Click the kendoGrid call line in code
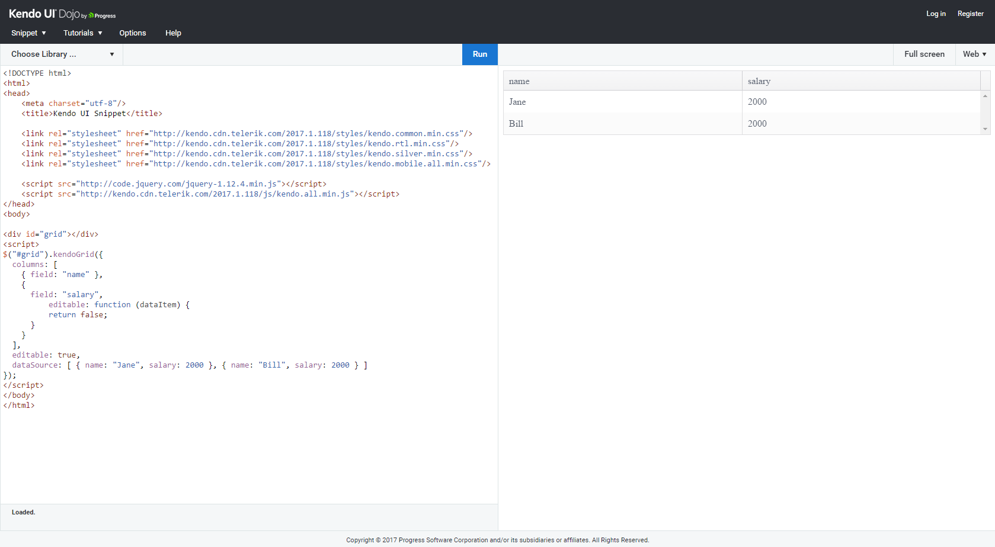The width and height of the screenshot is (995, 547). (x=53, y=255)
